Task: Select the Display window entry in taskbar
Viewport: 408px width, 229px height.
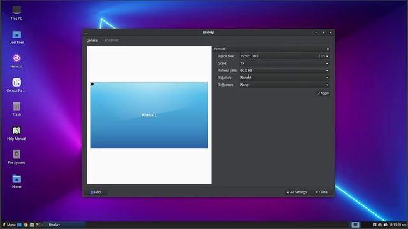Action: 64,225
